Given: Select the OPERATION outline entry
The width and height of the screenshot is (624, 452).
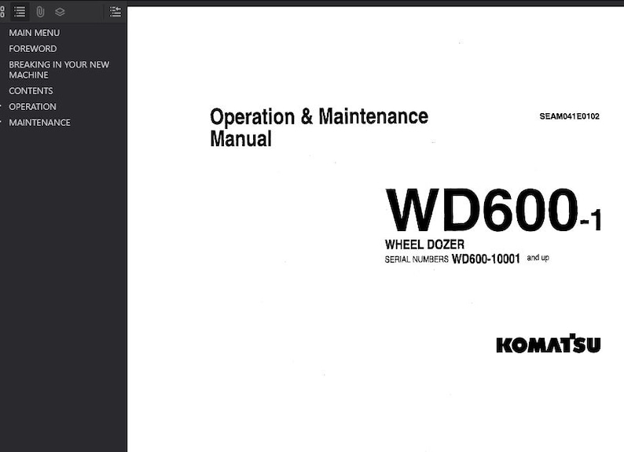Looking at the screenshot, I should coord(32,107).
